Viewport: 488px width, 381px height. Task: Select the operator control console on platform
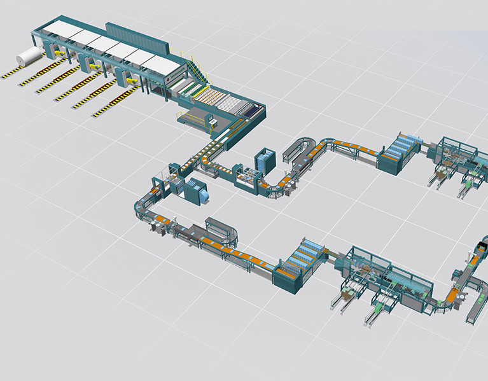click(212, 120)
